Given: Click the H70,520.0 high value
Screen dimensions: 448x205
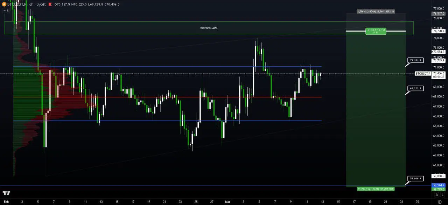Looking at the screenshot, I should pyautogui.click(x=79, y=4).
